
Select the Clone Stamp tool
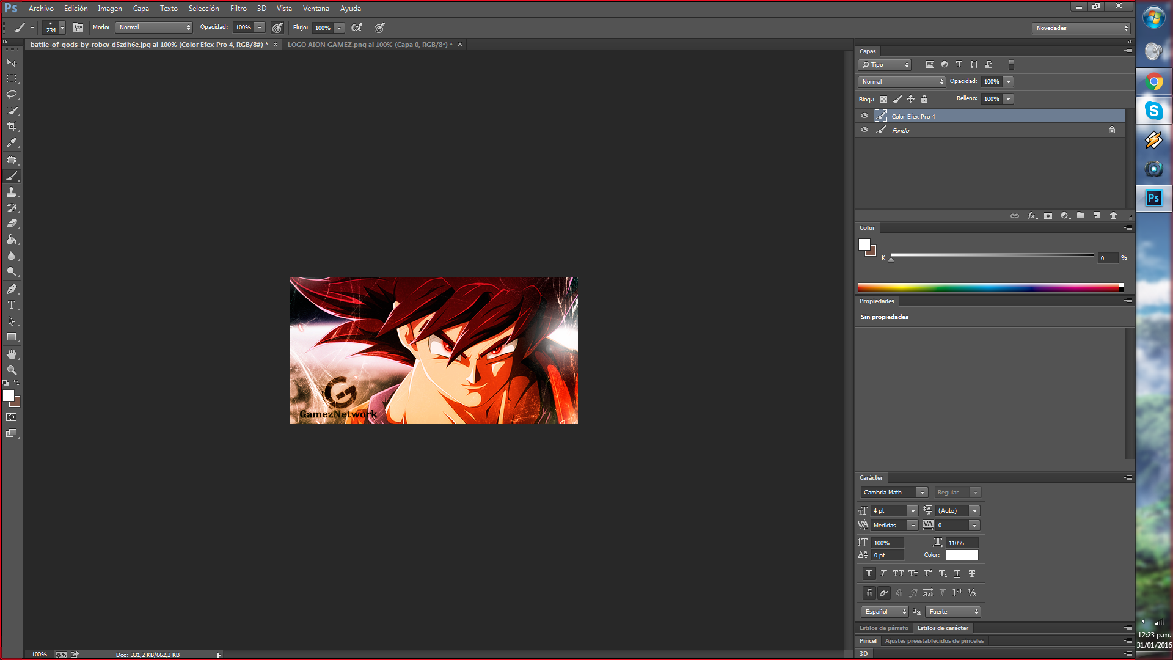click(x=12, y=192)
